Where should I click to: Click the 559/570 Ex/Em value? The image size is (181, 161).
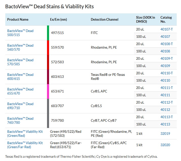tap(57, 48)
